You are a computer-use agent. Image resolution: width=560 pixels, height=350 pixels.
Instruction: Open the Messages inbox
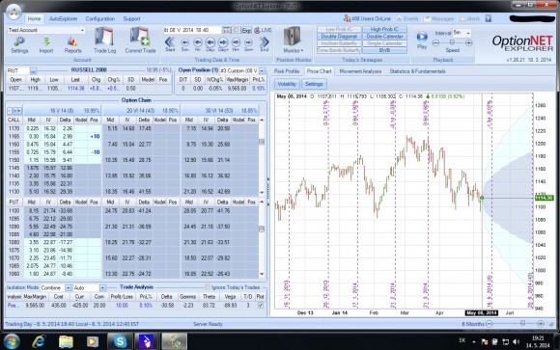point(438,18)
